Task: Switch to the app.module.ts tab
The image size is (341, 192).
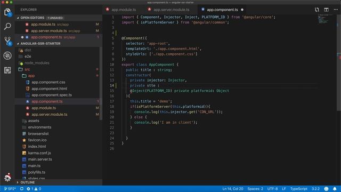Action: [x=124, y=10]
